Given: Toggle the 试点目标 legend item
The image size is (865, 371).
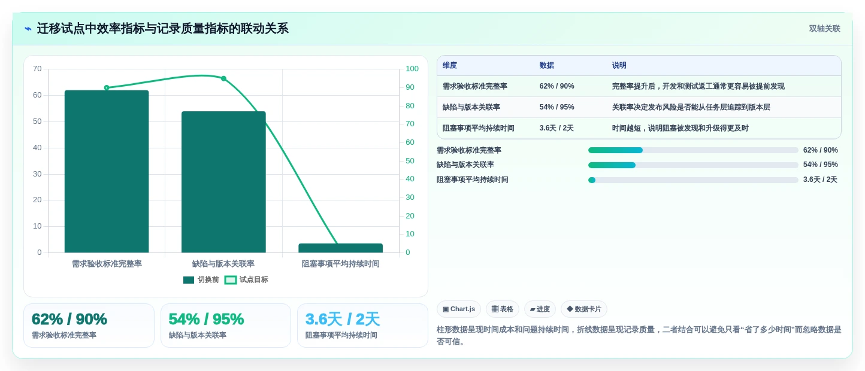Looking at the screenshot, I should coord(246,279).
